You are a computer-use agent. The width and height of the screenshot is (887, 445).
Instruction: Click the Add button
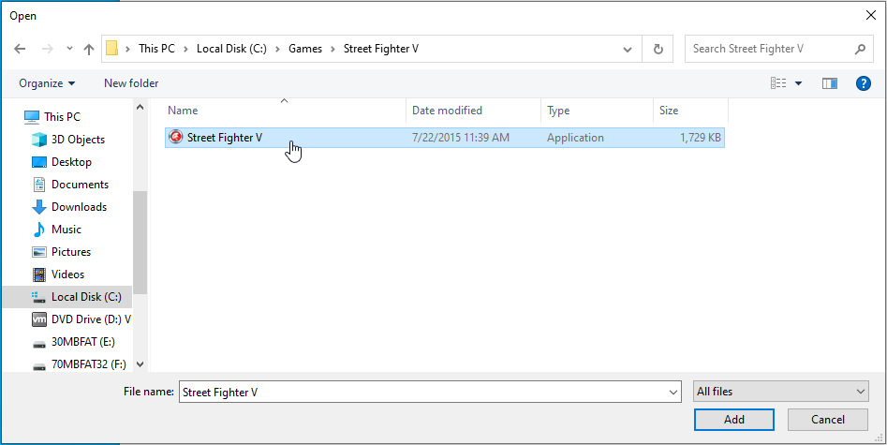(x=733, y=420)
